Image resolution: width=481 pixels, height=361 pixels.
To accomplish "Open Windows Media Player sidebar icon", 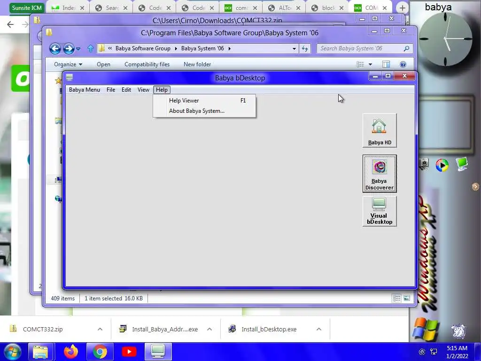I will pos(442,165).
